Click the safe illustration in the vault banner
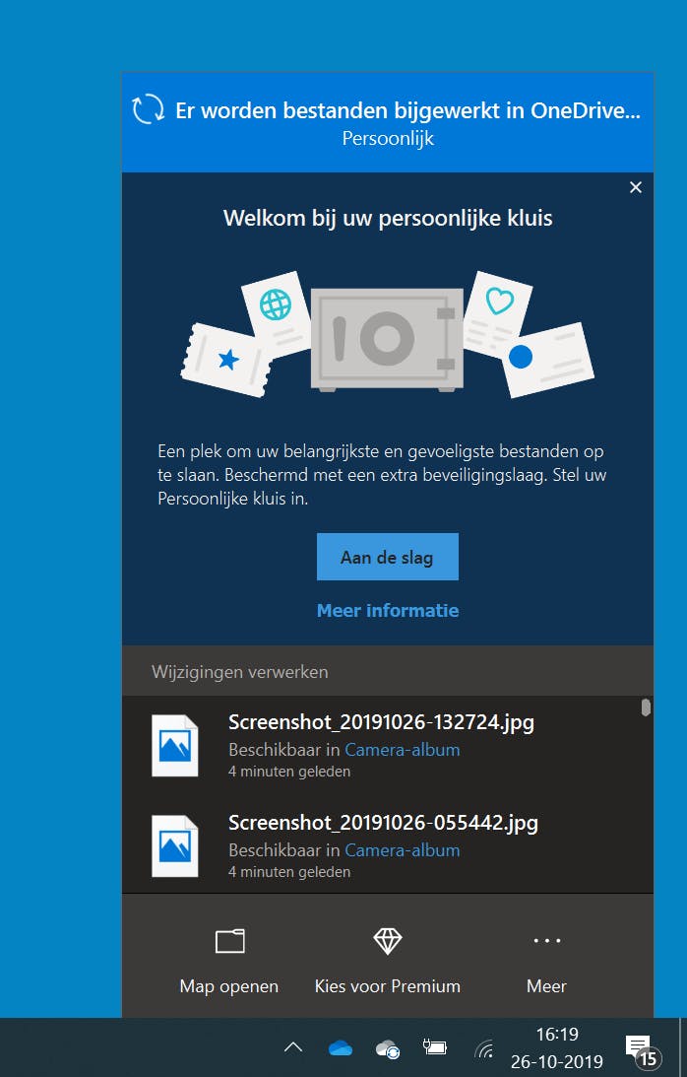Screen dimensions: 687x1077 [387, 339]
